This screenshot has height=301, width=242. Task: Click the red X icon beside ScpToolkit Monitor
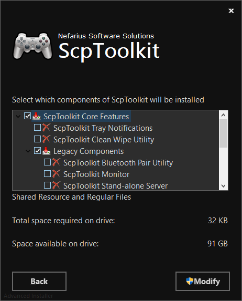pyautogui.click(x=56, y=174)
